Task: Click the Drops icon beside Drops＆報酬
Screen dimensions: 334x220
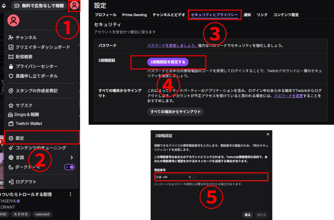Action: 10,115
